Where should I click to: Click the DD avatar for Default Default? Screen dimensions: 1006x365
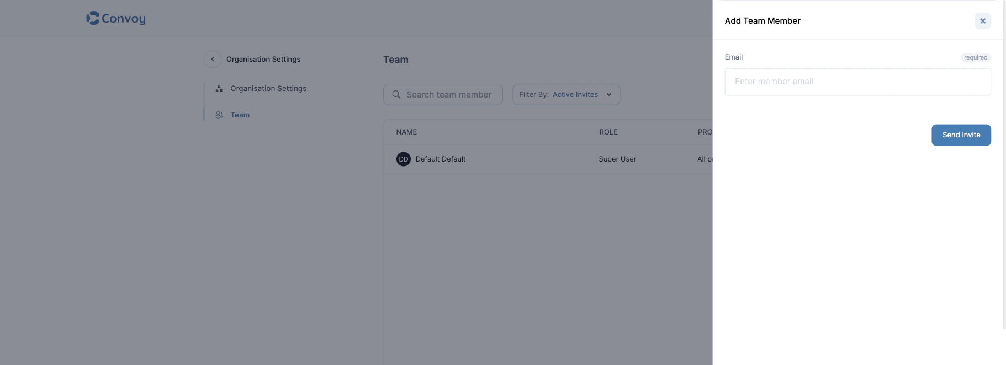click(404, 159)
